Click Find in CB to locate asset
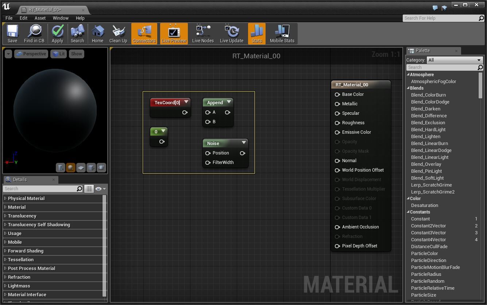The width and height of the screenshot is (487, 305). [x=34, y=34]
